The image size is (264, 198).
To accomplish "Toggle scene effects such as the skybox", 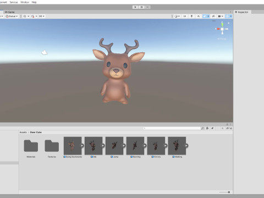I will 204,16.
